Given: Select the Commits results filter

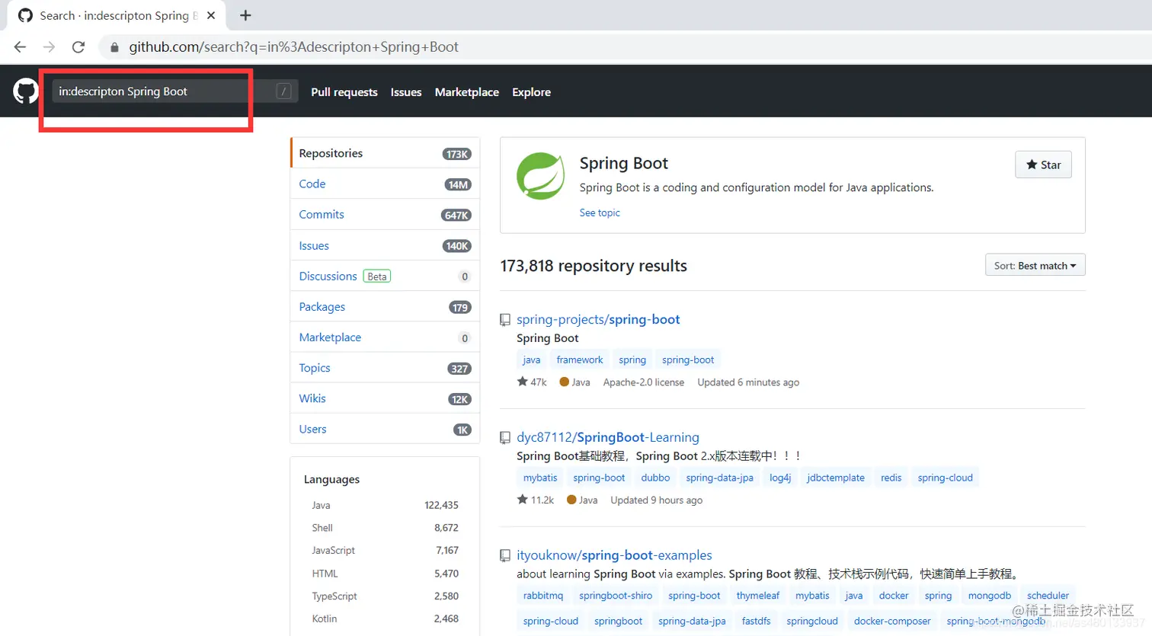Looking at the screenshot, I should [322, 215].
